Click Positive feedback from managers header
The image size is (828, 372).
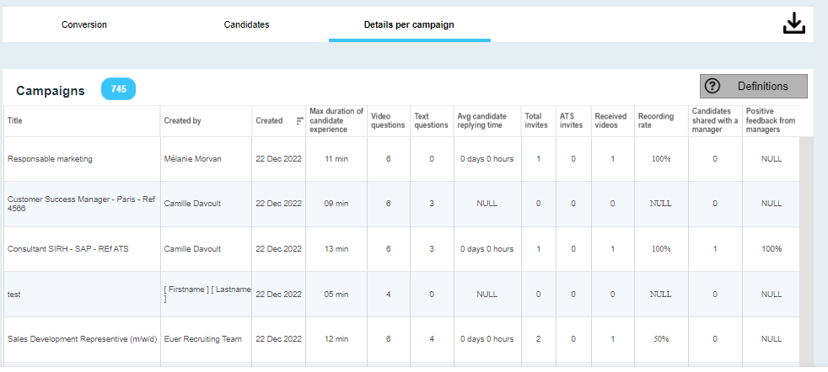771,121
